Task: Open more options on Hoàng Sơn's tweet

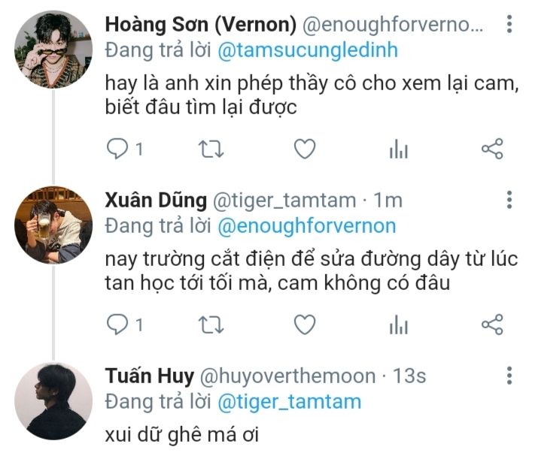Action: 509,25
